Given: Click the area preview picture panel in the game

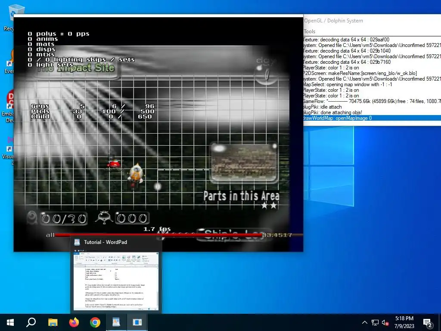Looking at the screenshot, I should 244,163.
